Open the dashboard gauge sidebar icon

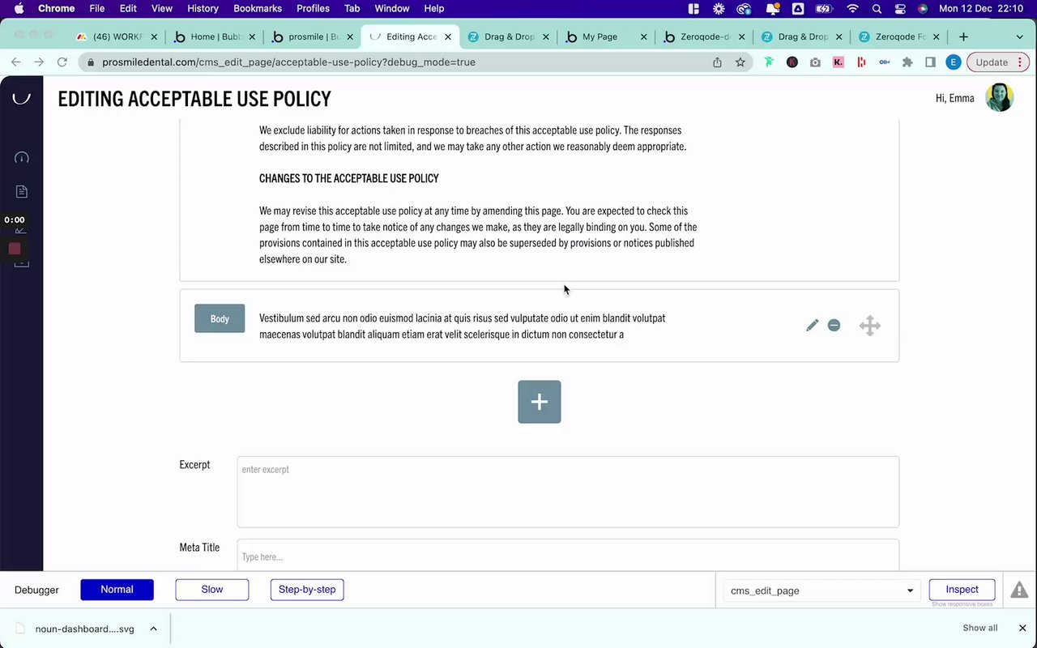coord(22,158)
